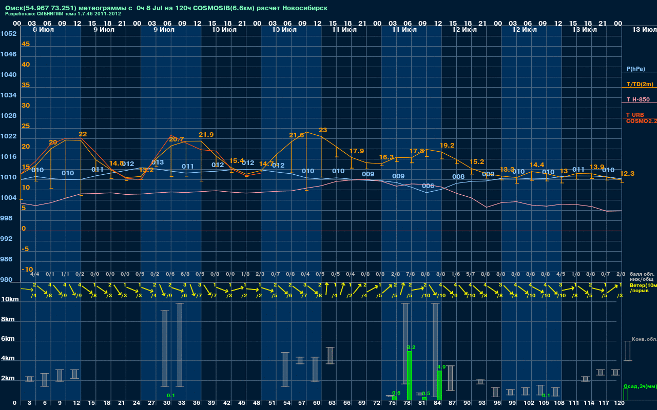
Task: Click the final temperature label 12.3
Action: (x=627, y=174)
